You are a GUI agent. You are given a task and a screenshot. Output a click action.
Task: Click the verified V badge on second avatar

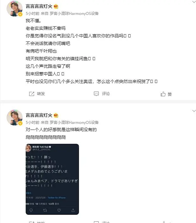(20, 123)
